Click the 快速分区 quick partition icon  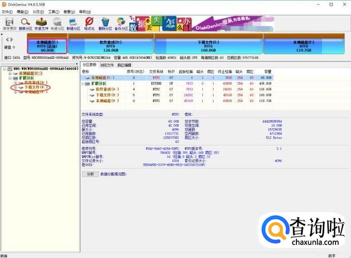(57, 24)
